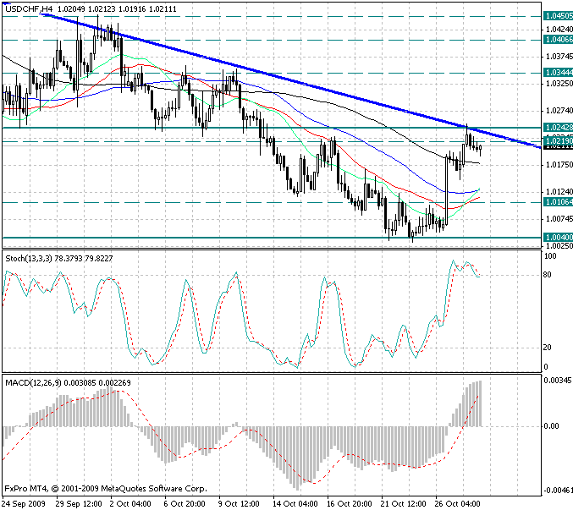Select the 1.02190 level price tag

(x=558, y=141)
